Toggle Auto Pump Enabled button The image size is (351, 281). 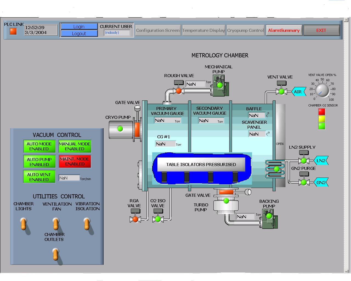coord(39,162)
